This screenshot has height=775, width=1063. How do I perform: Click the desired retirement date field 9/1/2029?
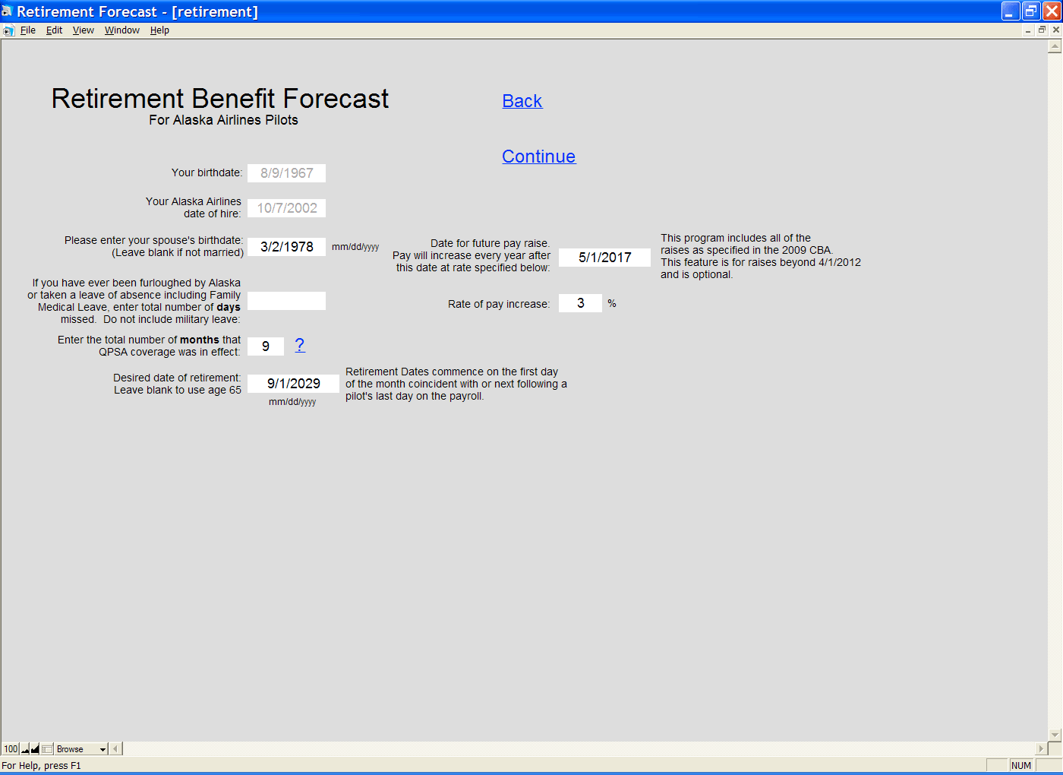(x=294, y=384)
